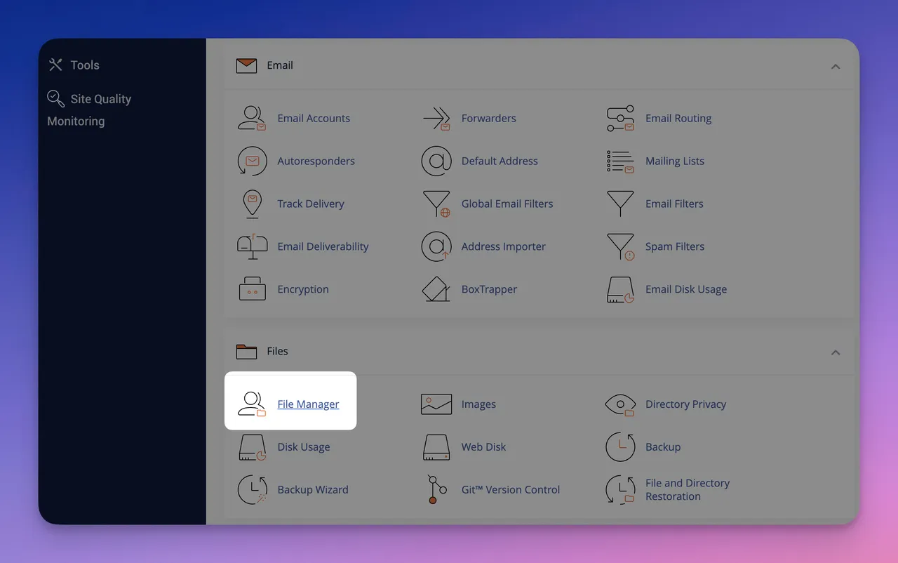Click the Forwarders arrow icon
This screenshot has height=563, width=898.
point(436,119)
